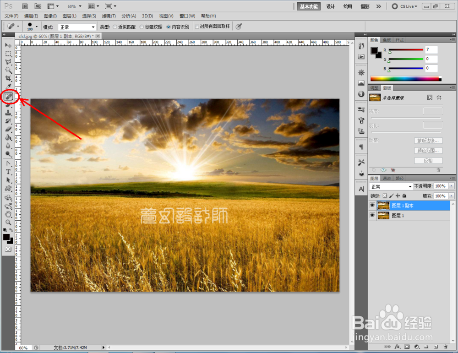458x353 pixels.
Task: Hide the 图层 1 副本 layer
Action: point(372,206)
